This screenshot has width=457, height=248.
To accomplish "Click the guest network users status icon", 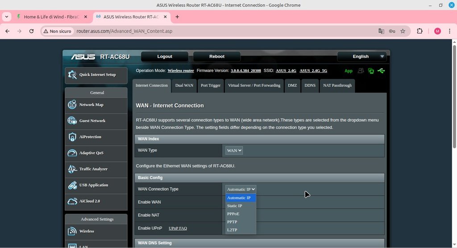I will point(361,71).
